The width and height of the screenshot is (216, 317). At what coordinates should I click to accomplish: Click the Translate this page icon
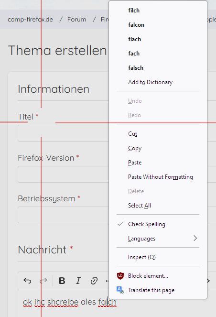click(x=120, y=290)
